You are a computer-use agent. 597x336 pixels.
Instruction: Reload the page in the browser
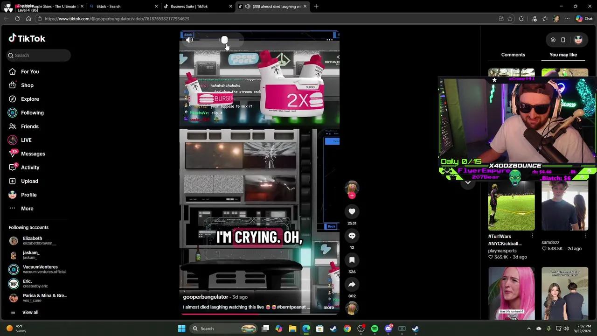point(17,19)
